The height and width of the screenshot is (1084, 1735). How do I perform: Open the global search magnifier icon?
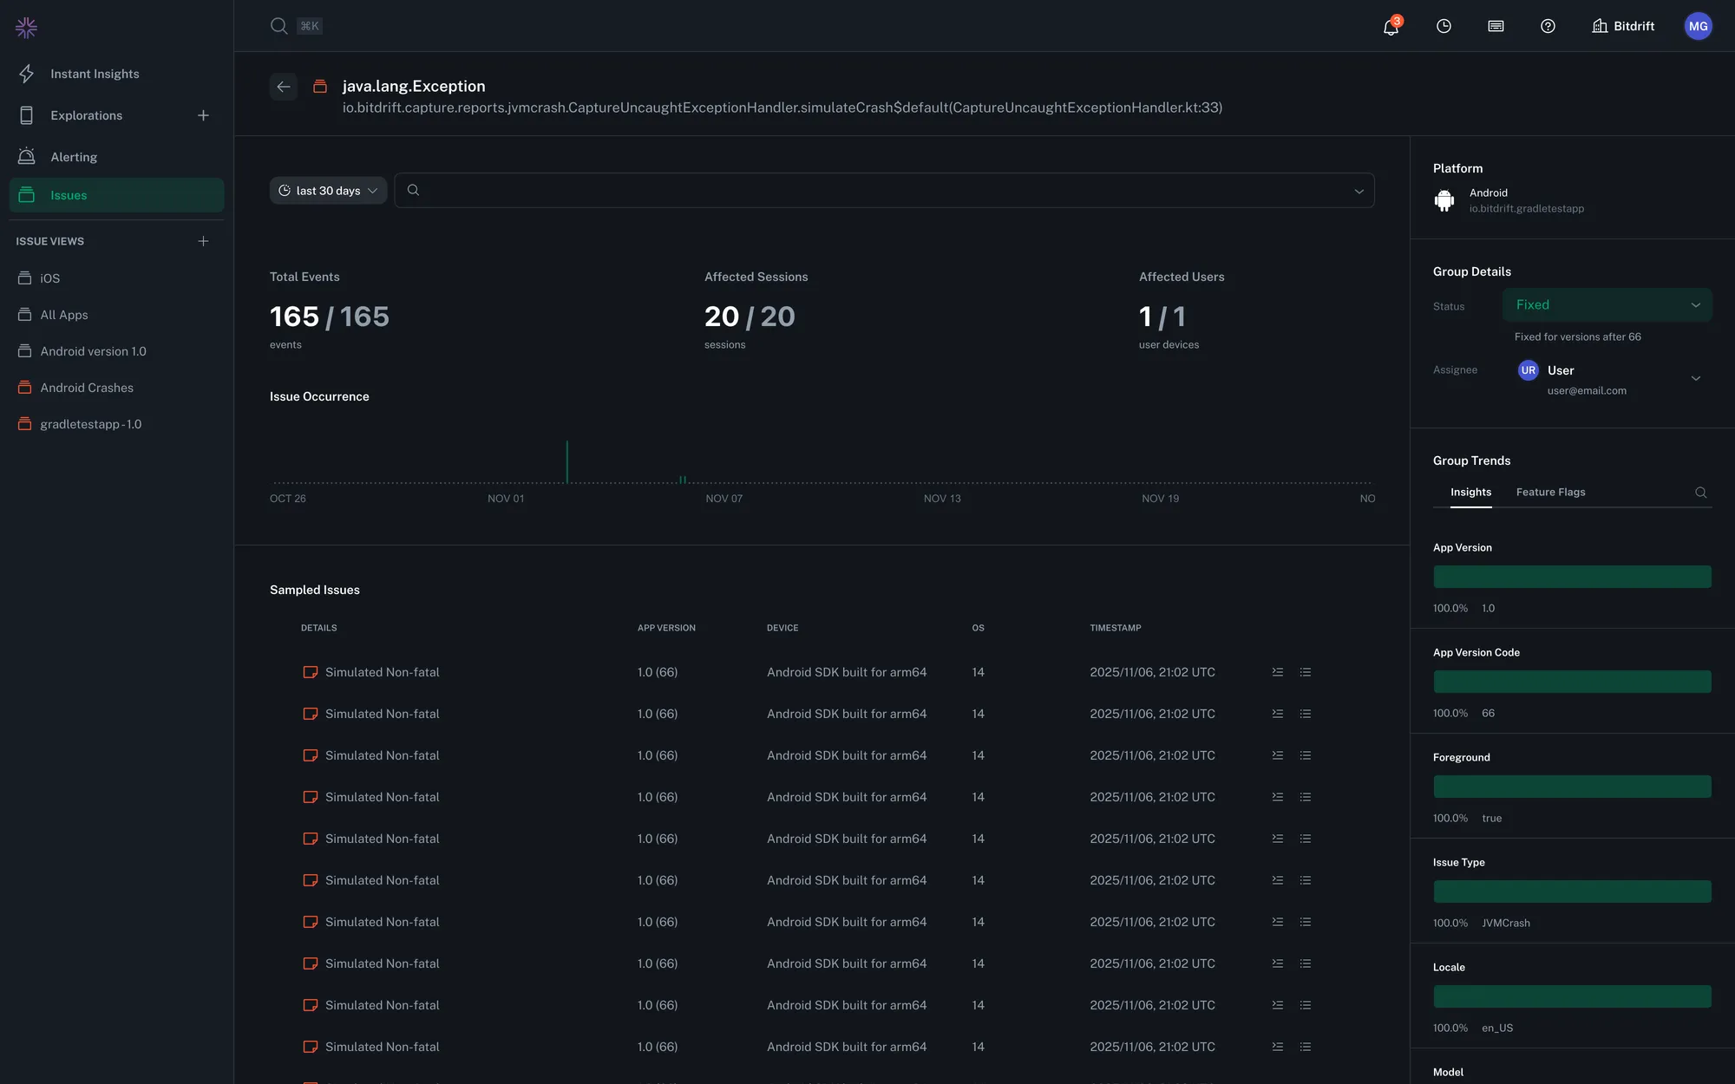click(278, 26)
